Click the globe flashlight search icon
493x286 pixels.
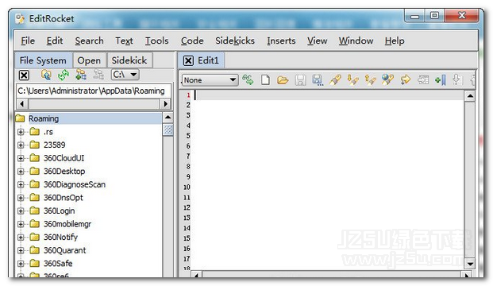pyautogui.click(x=387, y=80)
